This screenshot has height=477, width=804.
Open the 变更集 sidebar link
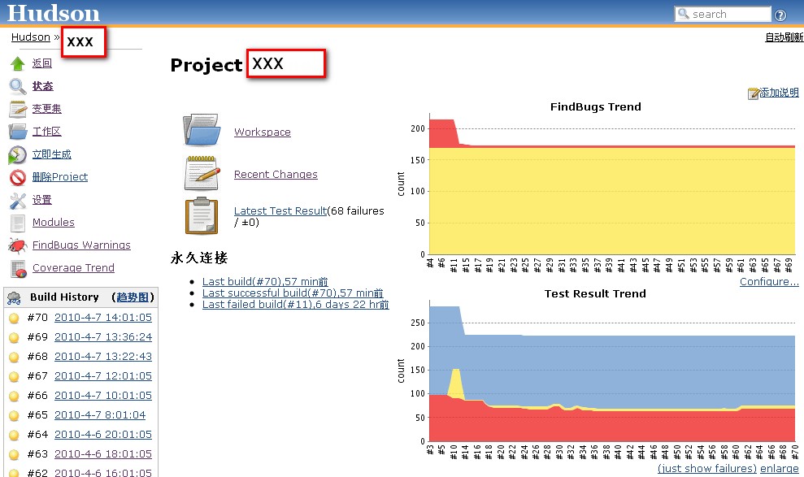point(46,109)
